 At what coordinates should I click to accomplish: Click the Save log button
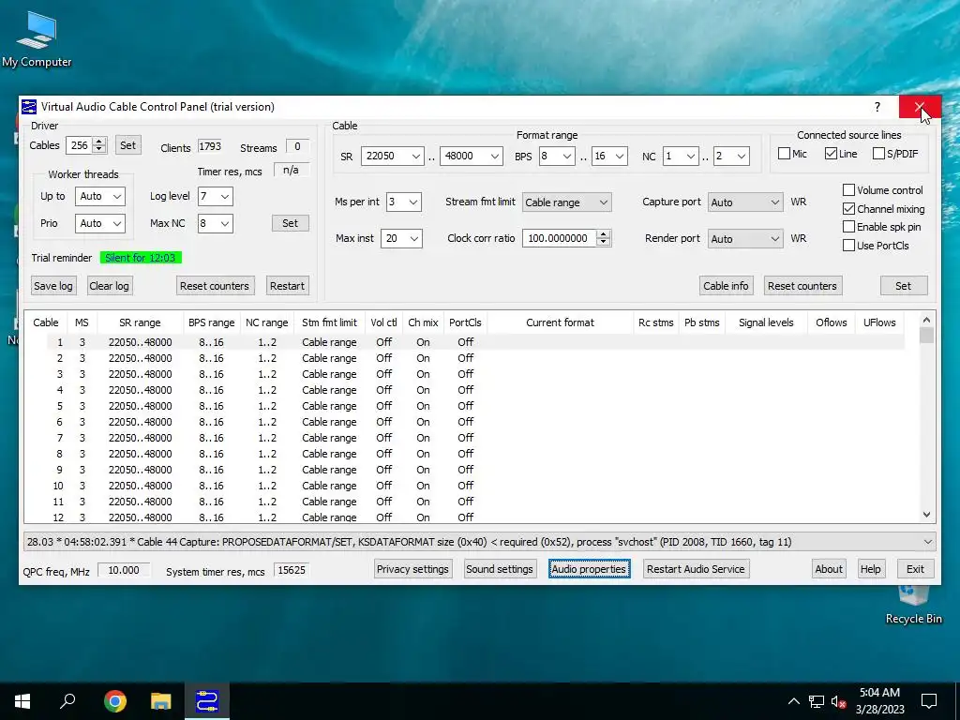[x=53, y=286]
